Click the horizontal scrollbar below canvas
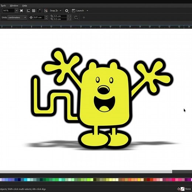Viewport: 192px width, 192px height. pos(86,172)
